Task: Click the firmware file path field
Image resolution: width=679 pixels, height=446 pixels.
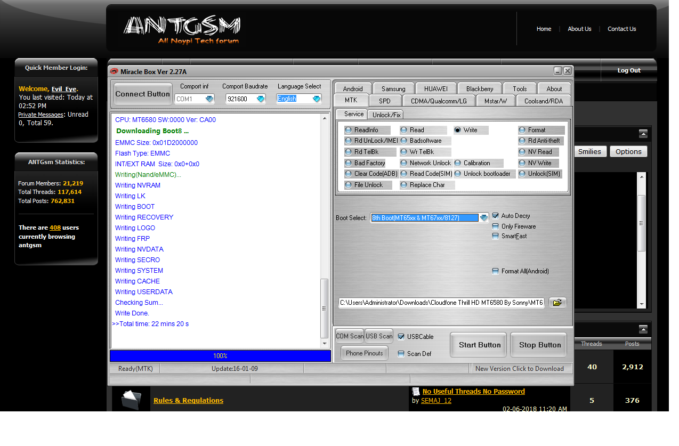Action: tap(442, 303)
